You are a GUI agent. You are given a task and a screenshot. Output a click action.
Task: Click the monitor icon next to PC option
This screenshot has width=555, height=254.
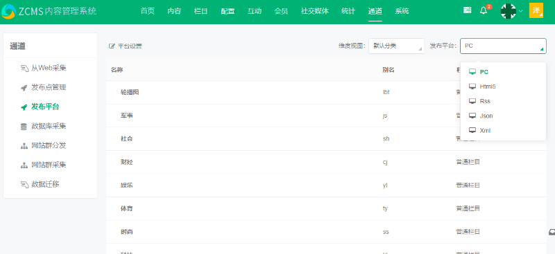pos(472,72)
